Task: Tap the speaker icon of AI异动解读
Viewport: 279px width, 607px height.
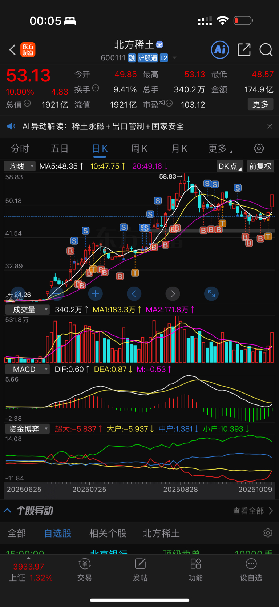Action: point(11,126)
